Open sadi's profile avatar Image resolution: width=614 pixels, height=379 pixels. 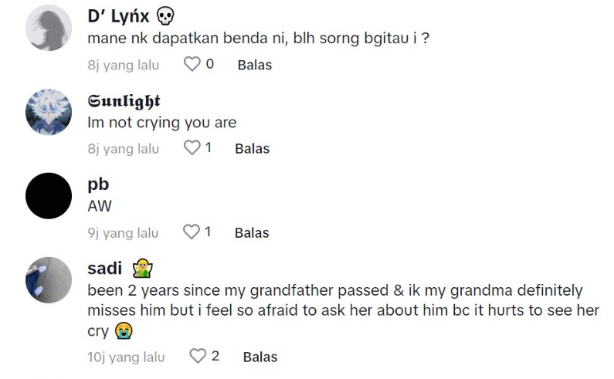49,279
